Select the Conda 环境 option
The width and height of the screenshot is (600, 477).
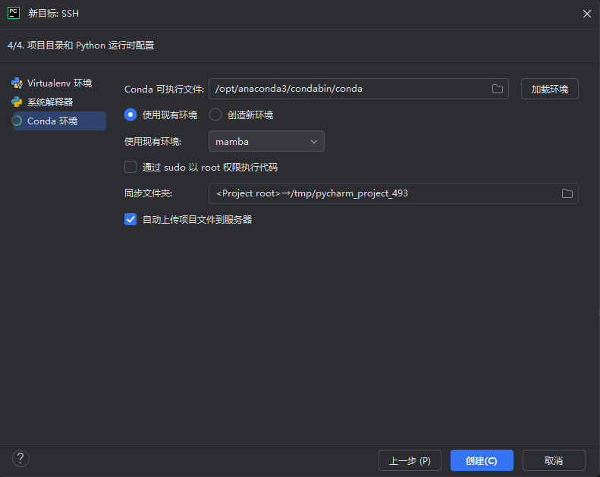point(60,121)
